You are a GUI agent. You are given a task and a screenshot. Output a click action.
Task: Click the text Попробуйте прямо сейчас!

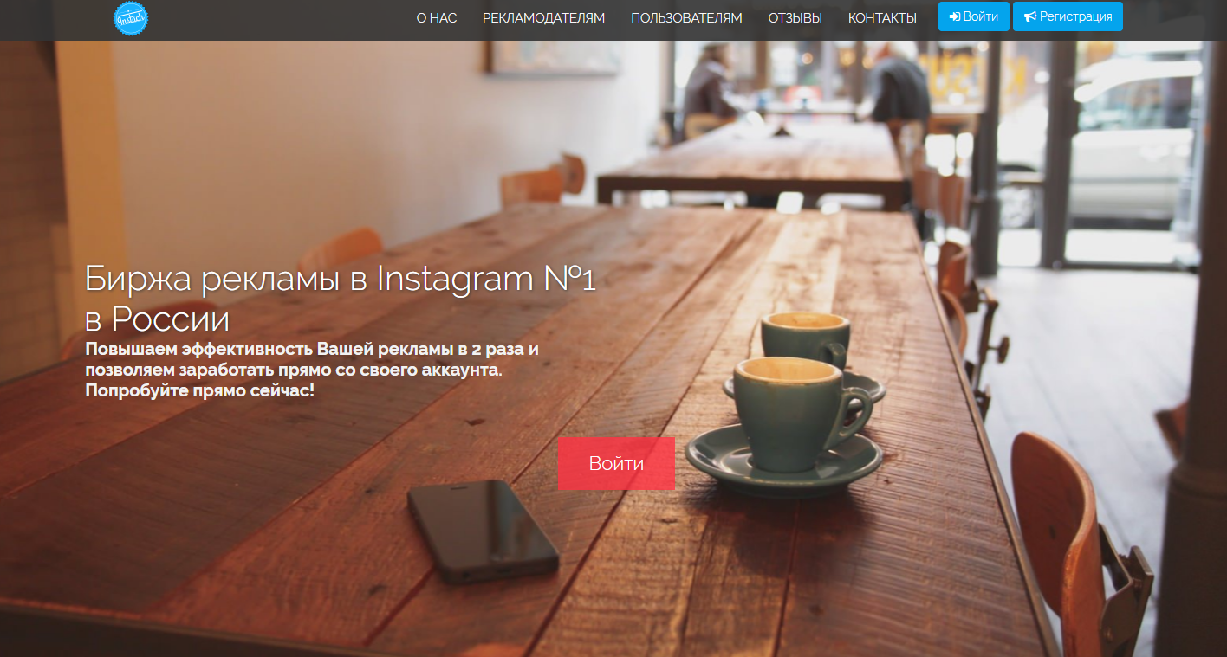pyautogui.click(x=199, y=391)
